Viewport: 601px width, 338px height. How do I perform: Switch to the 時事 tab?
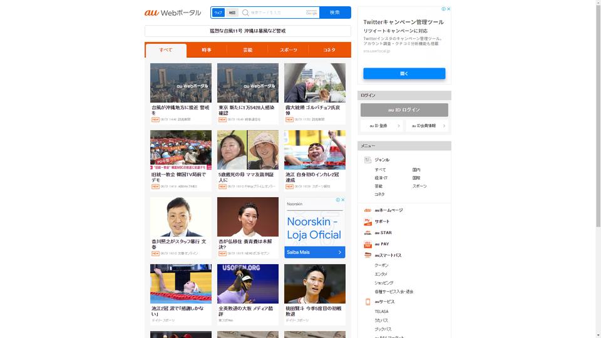click(x=207, y=50)
